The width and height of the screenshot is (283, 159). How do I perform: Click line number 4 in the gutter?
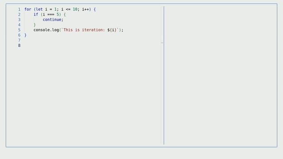pyautogui.click(x=19, y=25)
